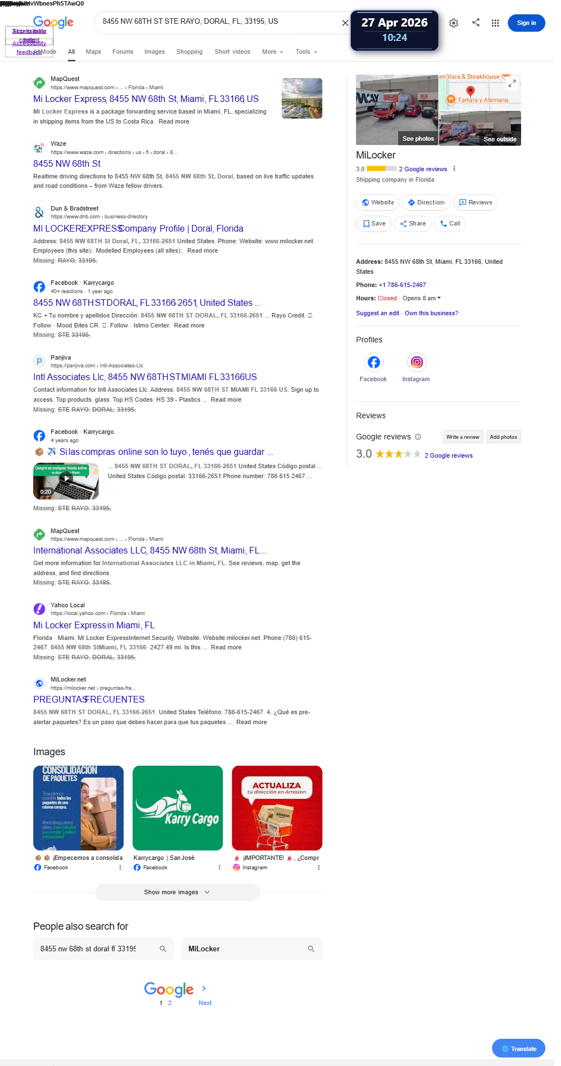Open options for the ¡Empecemos a consolidar image
This screenshot has height=1066, width=561.
(x=120, y=868)
